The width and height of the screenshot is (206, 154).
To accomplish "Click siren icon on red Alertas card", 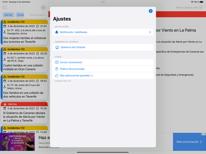I will pyautogui.click(x=5, y=104).
